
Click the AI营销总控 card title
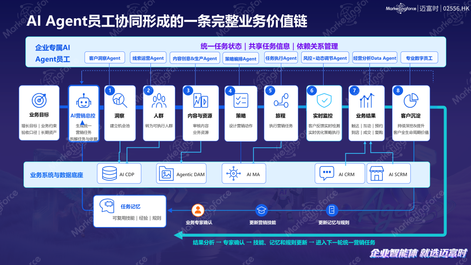83,116
